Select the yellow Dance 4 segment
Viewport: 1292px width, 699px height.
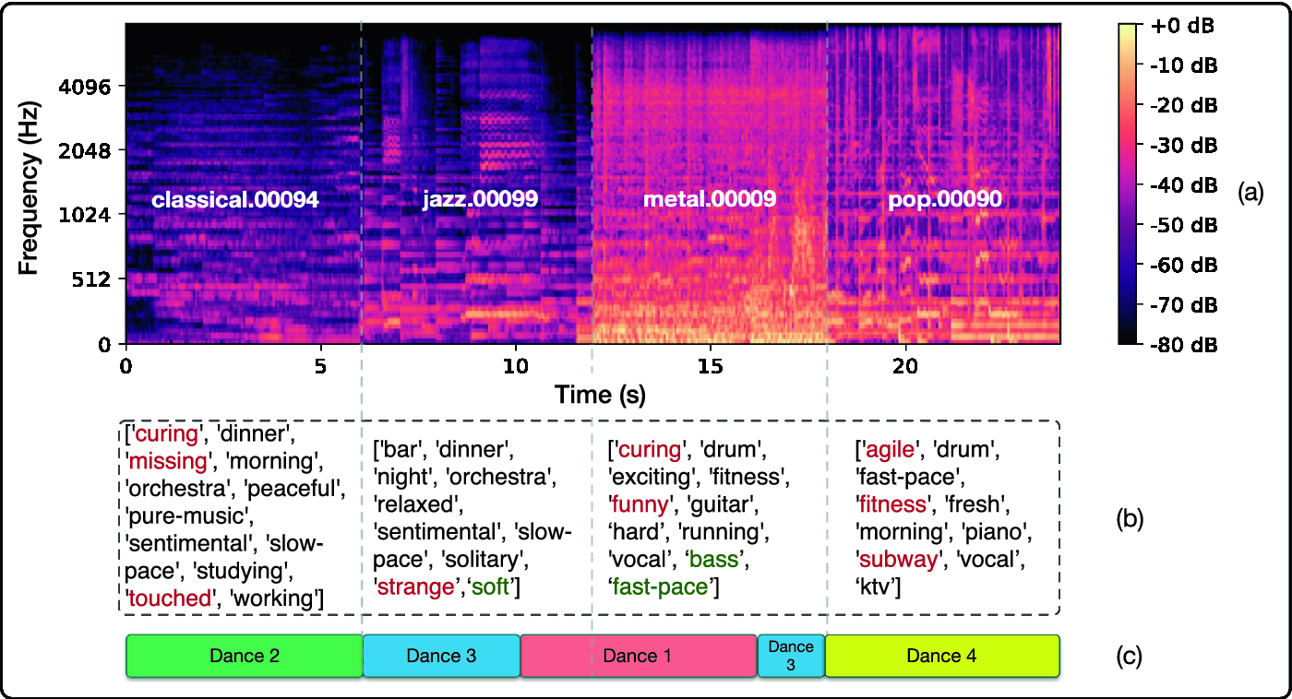click(x=942, y=656)
